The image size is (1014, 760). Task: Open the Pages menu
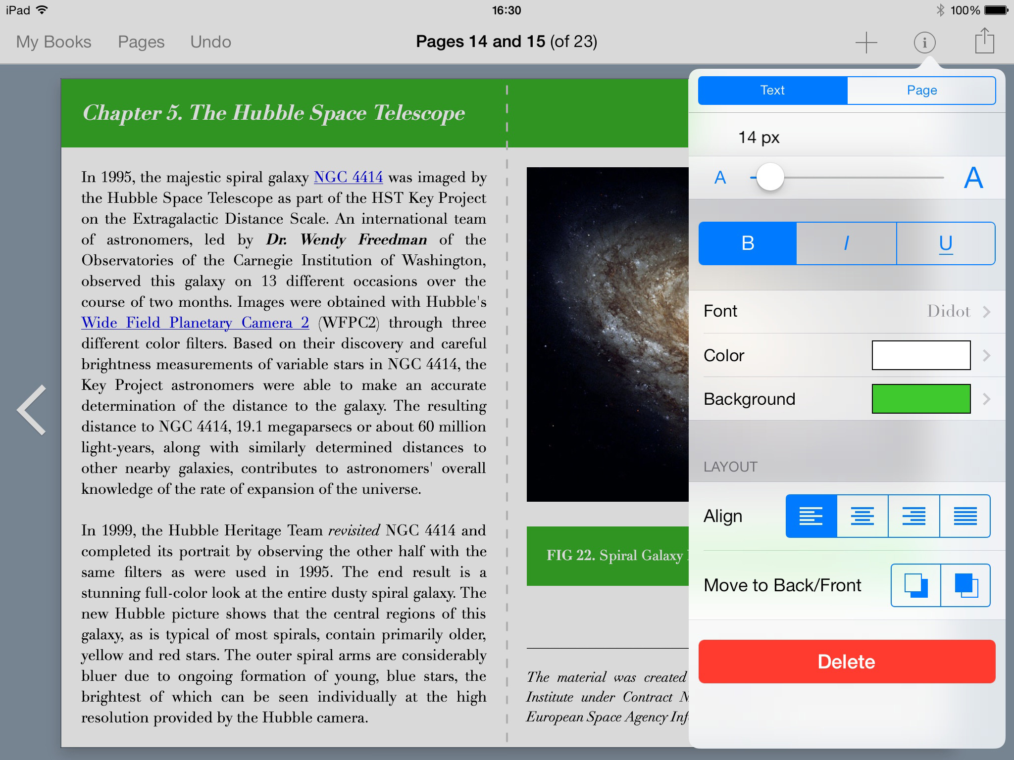tap(141, 42)
